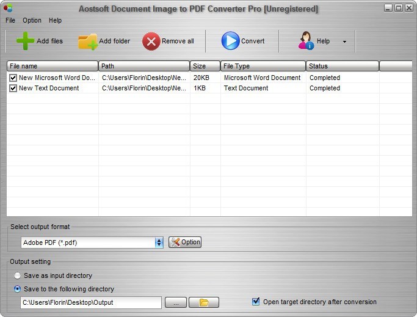Click the Add folder icon
The height and width of the screenshot is (317, 417).
tap(87, 42)
